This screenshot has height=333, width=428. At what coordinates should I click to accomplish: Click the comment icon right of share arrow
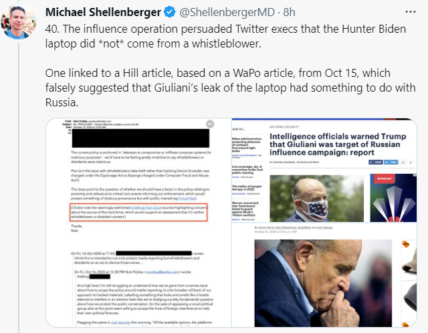pos(411,162)
